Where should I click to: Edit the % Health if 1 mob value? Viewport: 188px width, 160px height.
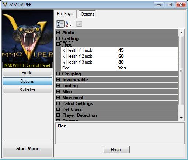[147, 50]
